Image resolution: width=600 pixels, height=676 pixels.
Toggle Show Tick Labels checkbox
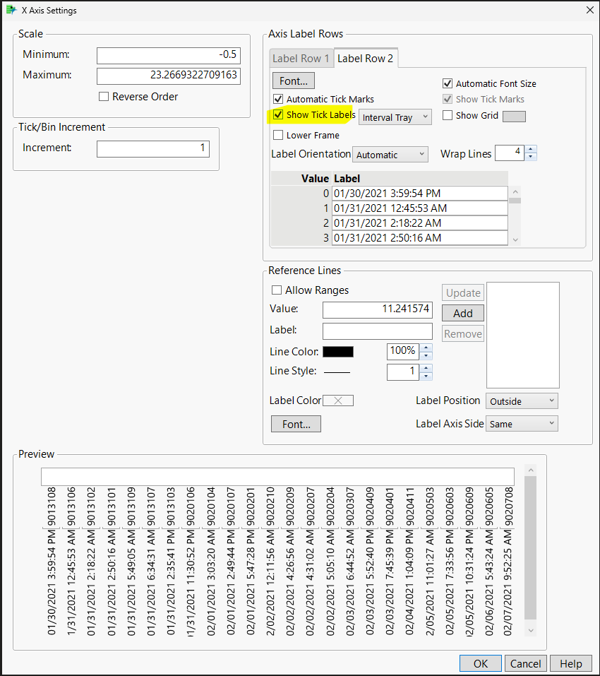click(278, 114)
